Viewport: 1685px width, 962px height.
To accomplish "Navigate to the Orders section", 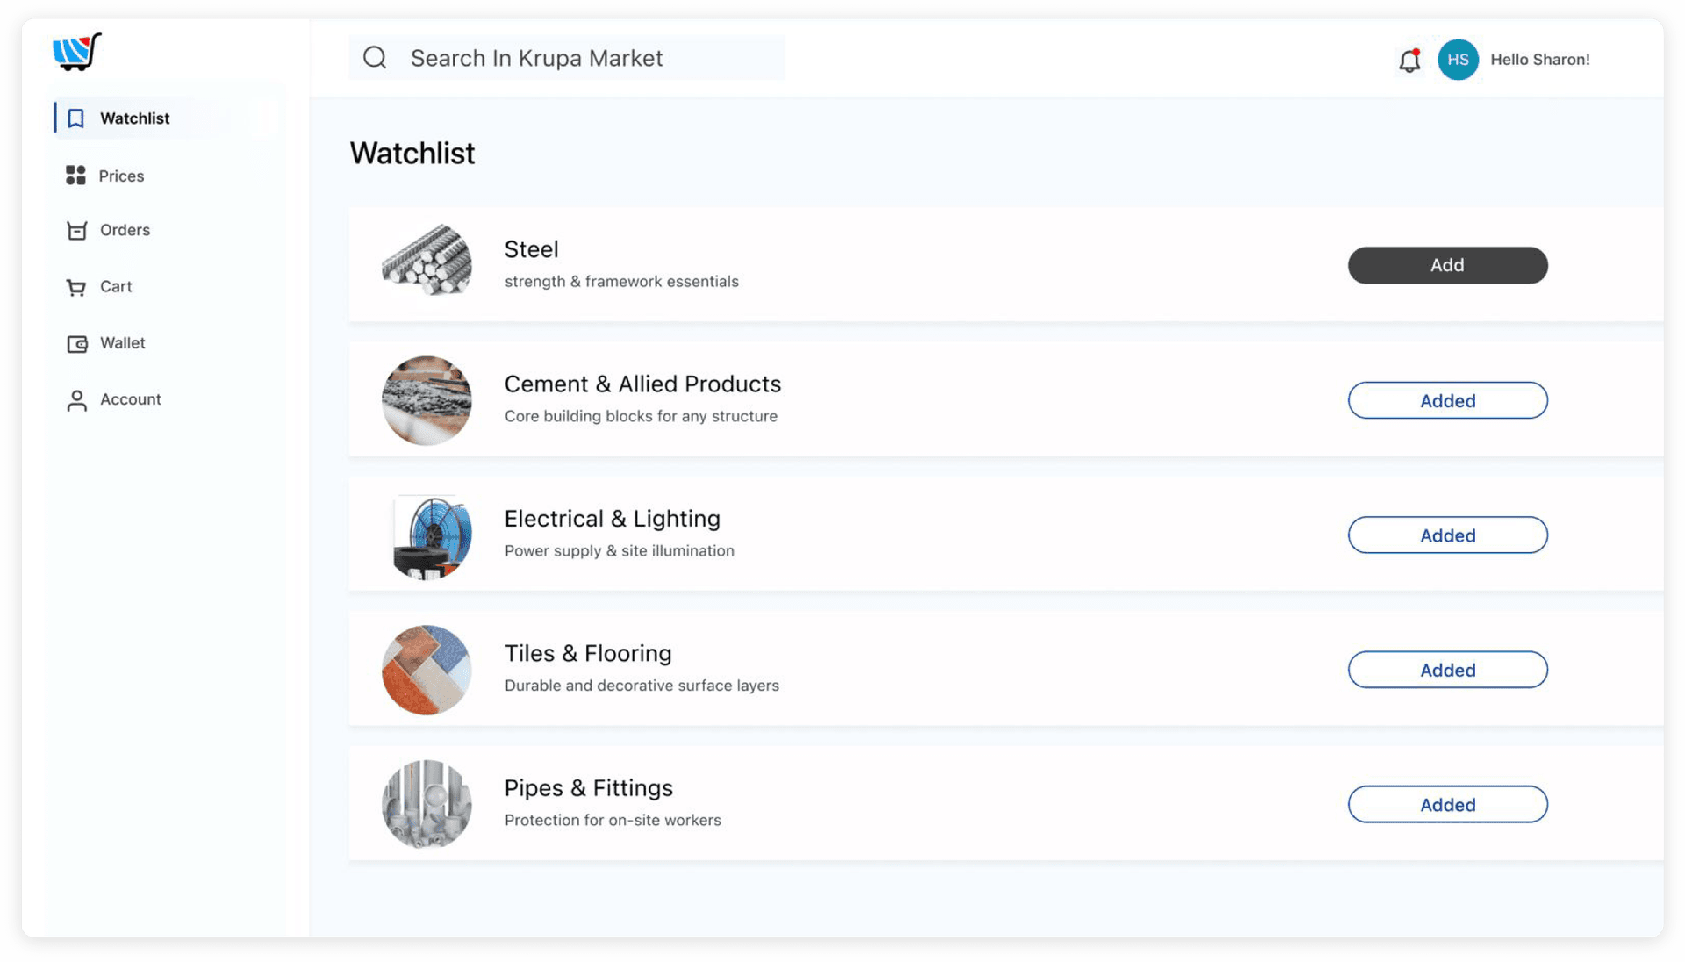I will pos(125,230).
